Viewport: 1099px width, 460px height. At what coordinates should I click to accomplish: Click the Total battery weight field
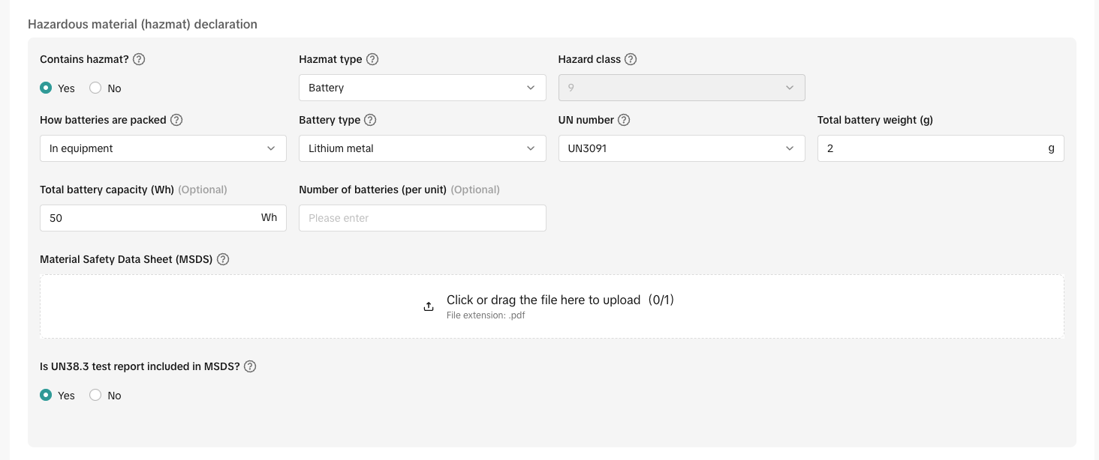[x=931, y=148]
